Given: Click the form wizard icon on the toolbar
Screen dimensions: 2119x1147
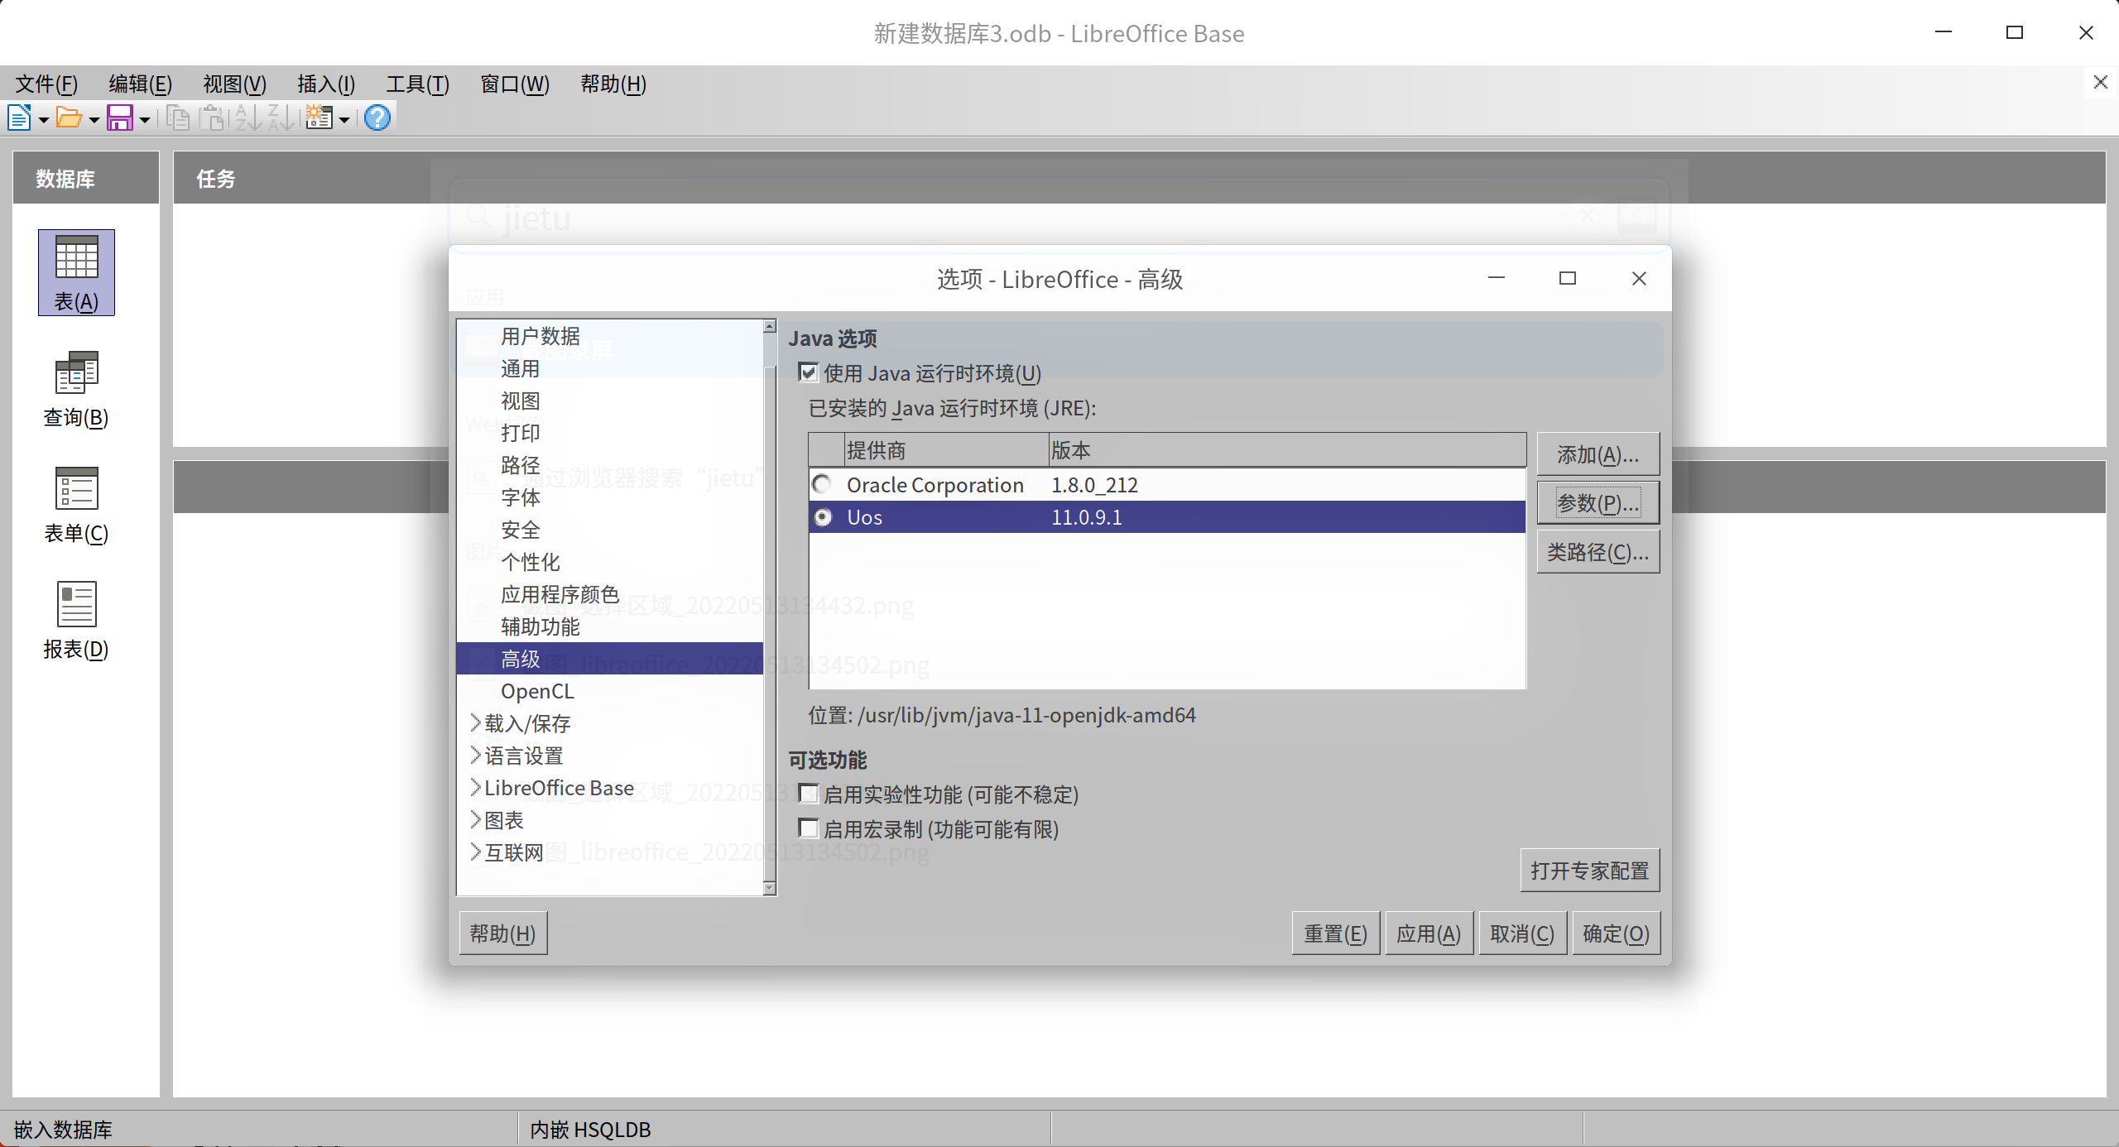Looking at the screenshot, I should coord(320,118).
